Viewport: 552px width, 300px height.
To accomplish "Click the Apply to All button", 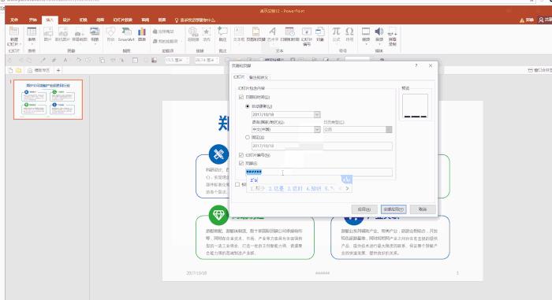I will (x=393, y=209).
